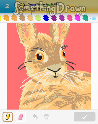Image resolution: width=98 pixels, height=124 pixels.
Task: Pick the light green color swatch
Action: point(38,18)
